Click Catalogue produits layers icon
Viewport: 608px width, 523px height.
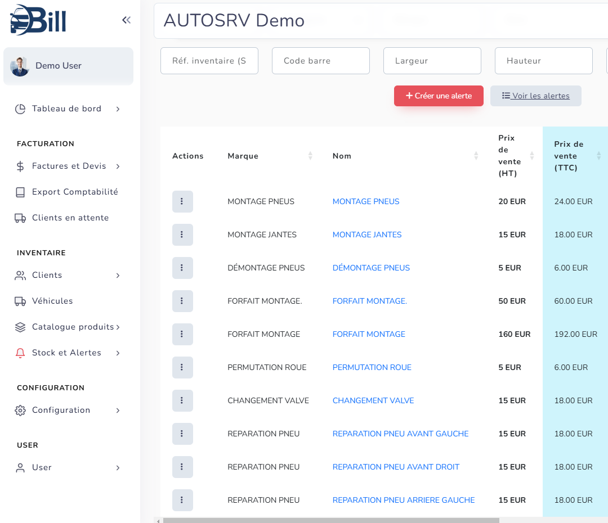click(x=20, y=327)
